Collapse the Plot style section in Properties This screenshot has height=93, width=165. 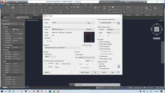pos(22,50)
